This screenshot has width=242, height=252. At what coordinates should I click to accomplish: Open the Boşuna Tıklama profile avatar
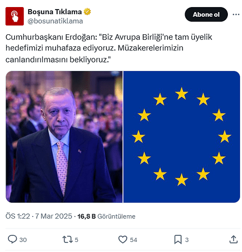[x=15, y=16]
